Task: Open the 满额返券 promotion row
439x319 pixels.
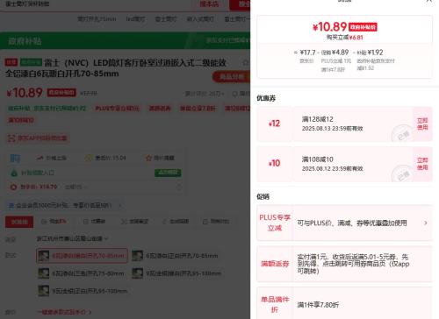Action: (344, 264)
